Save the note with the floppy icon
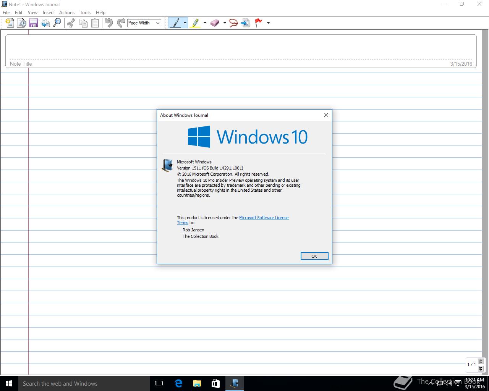The width and height of the screenshot is (489, 391). tap(33, 23)
